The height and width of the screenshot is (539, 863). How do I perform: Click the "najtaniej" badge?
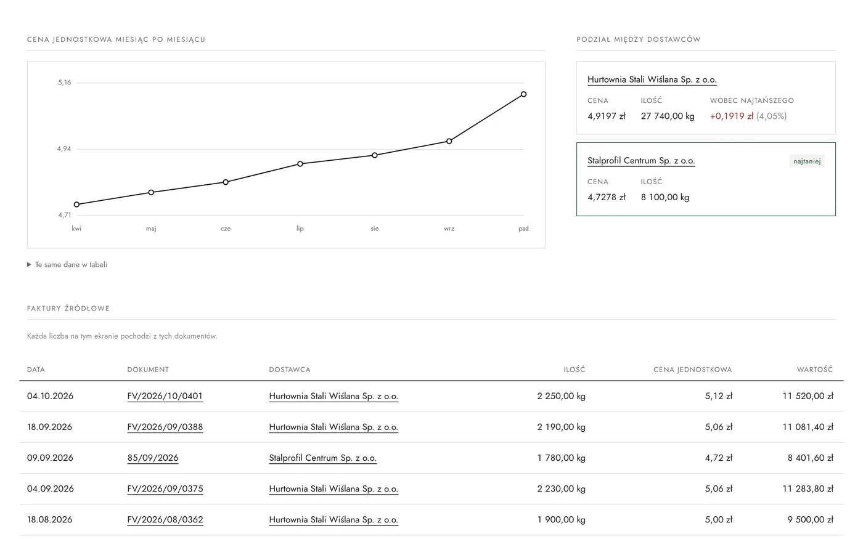tap(807, 161)
